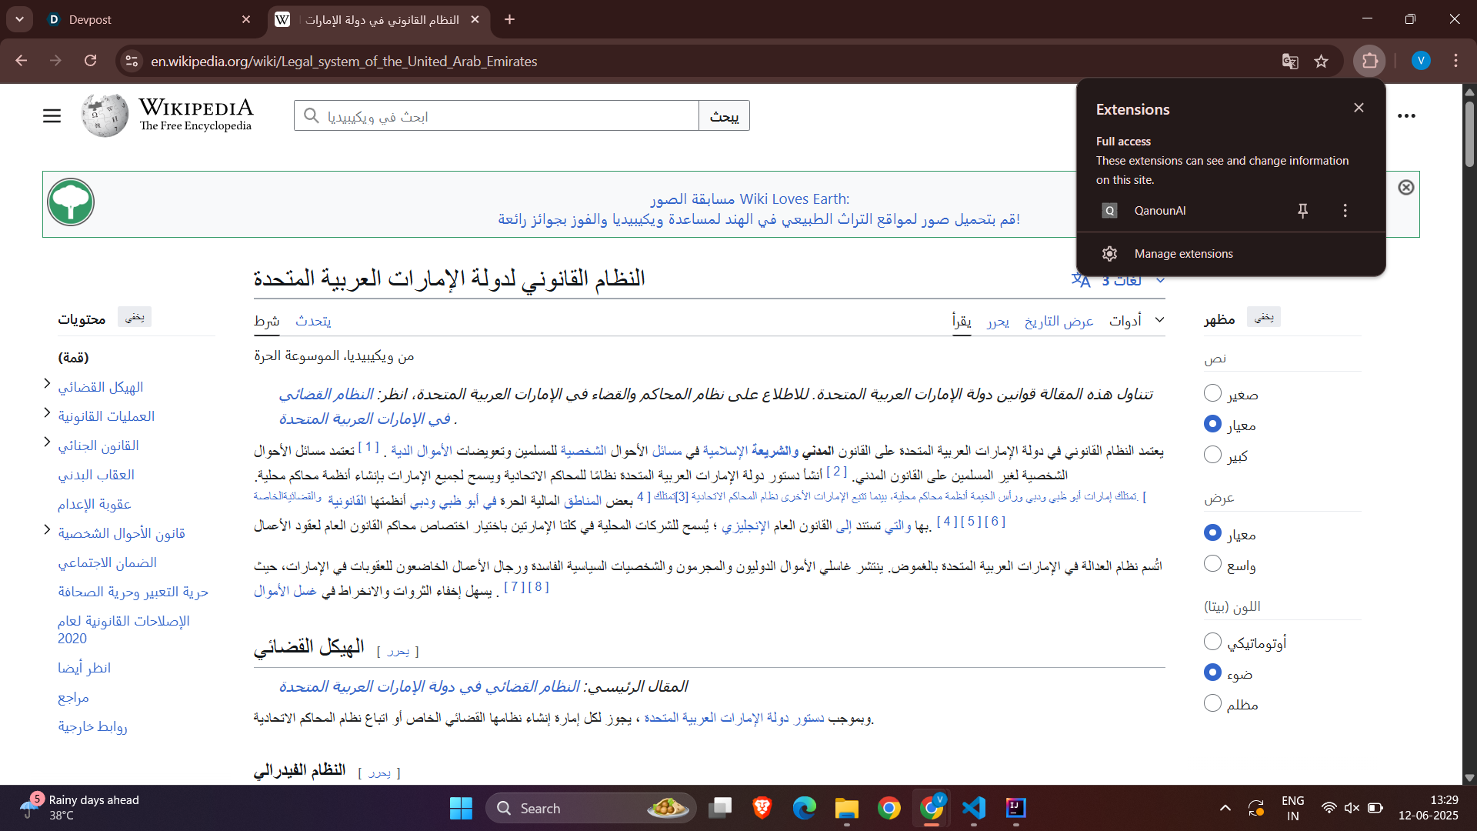Viewport: 1477px width, 831px height.
Task: Switch to the Devpost browser tab
Action: tap(90, 20)
